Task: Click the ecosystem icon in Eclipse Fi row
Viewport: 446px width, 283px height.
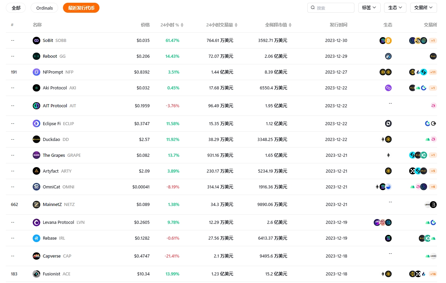Action: point(389,124)
